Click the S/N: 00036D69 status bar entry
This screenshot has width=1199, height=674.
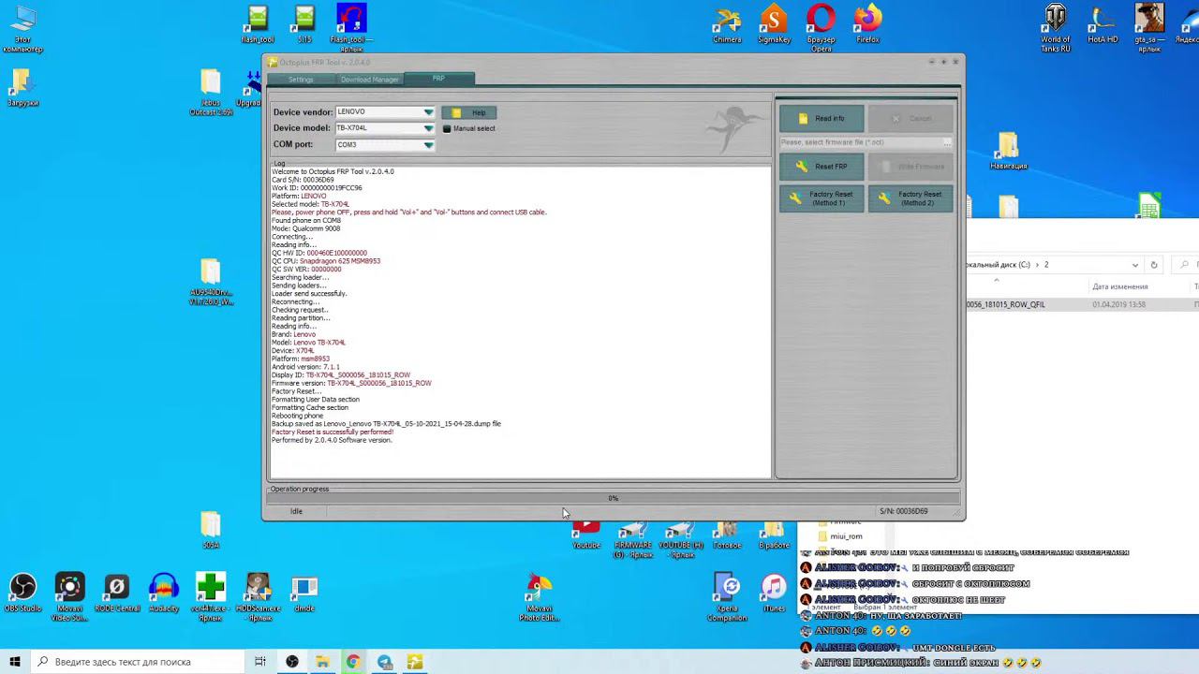pyautogui.click(x=903, y=511)
